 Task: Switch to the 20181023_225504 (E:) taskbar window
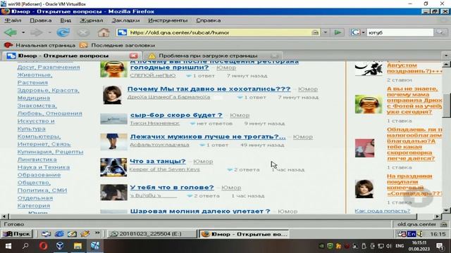[152, 234]
